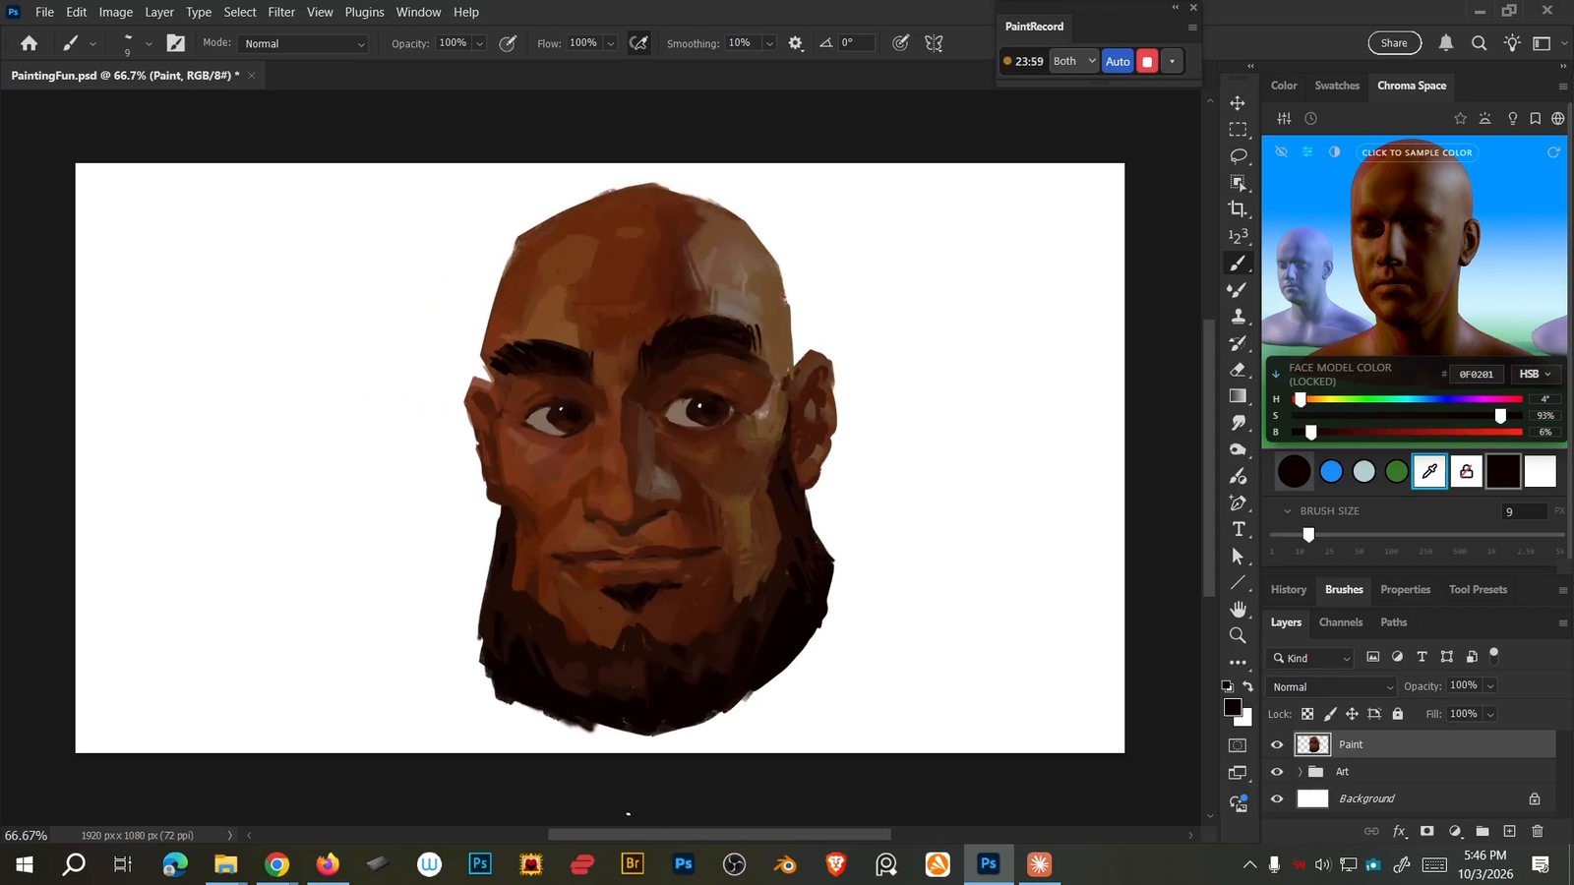Click the symmetry butterfly icon
Screen dimensions: 1574x885
click(x=934, y=43)
